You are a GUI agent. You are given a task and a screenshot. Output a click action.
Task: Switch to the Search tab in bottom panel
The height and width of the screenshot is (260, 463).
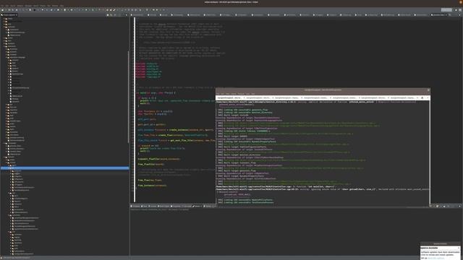point(197,207)
